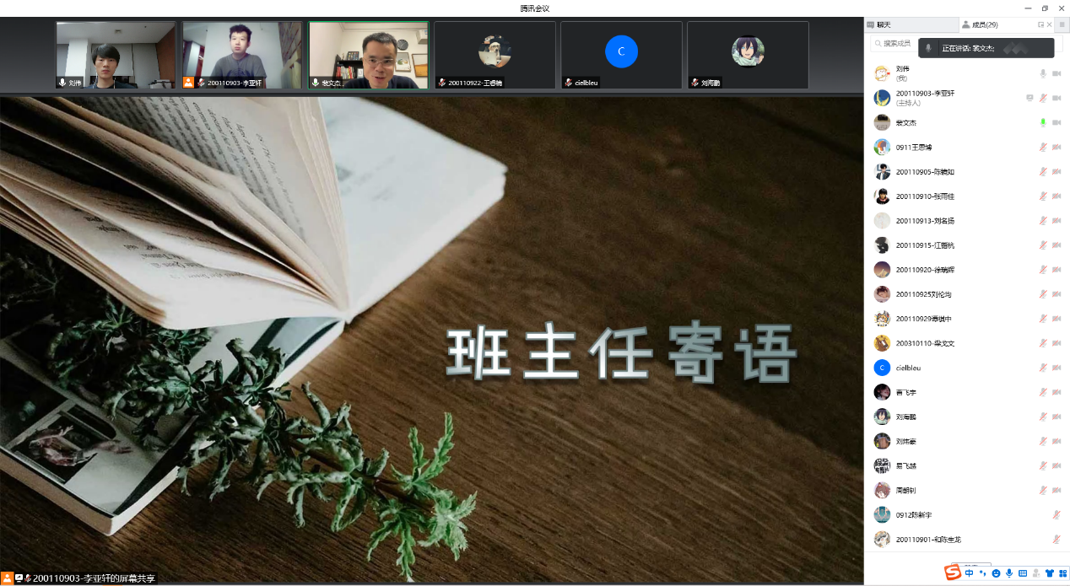Select the 成员(29) members tab
The height and width of the screenshot is (586, 1070).
(980, 24)
